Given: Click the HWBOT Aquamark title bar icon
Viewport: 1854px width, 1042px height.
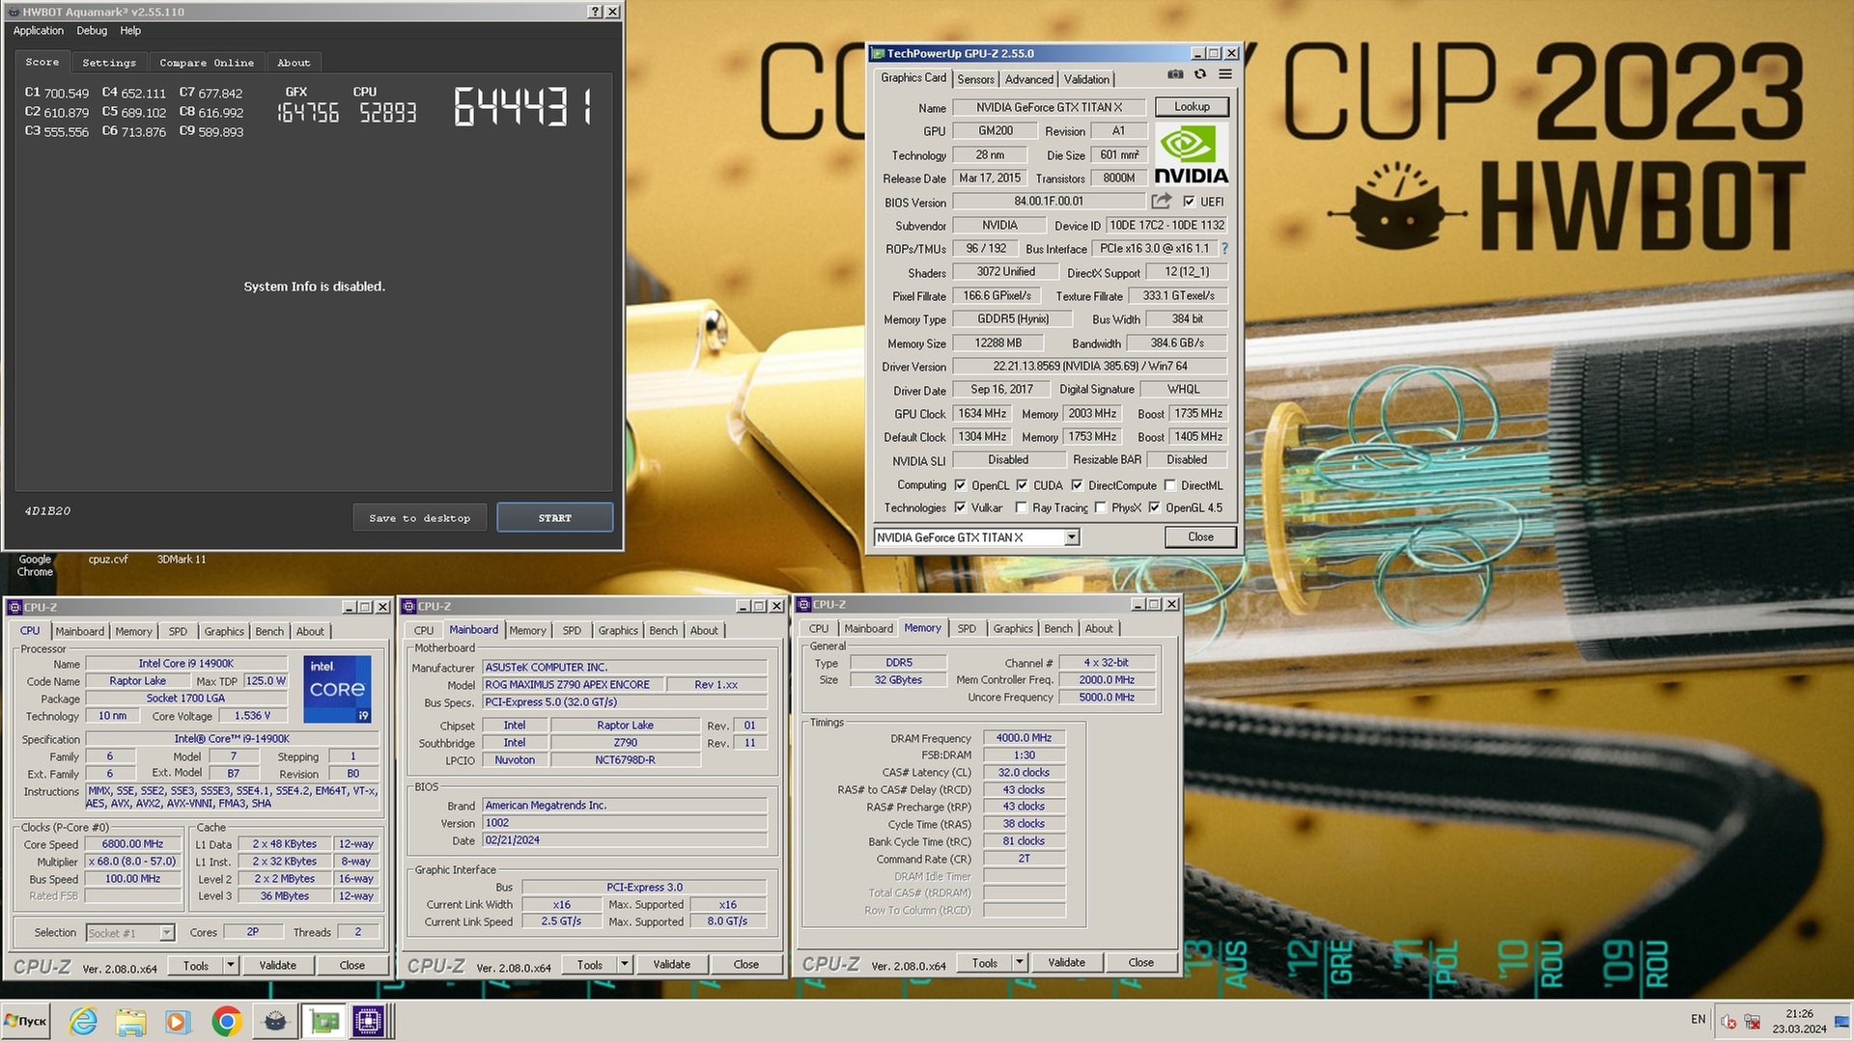Looking at the screenshot, I should [x=14, y=12].
